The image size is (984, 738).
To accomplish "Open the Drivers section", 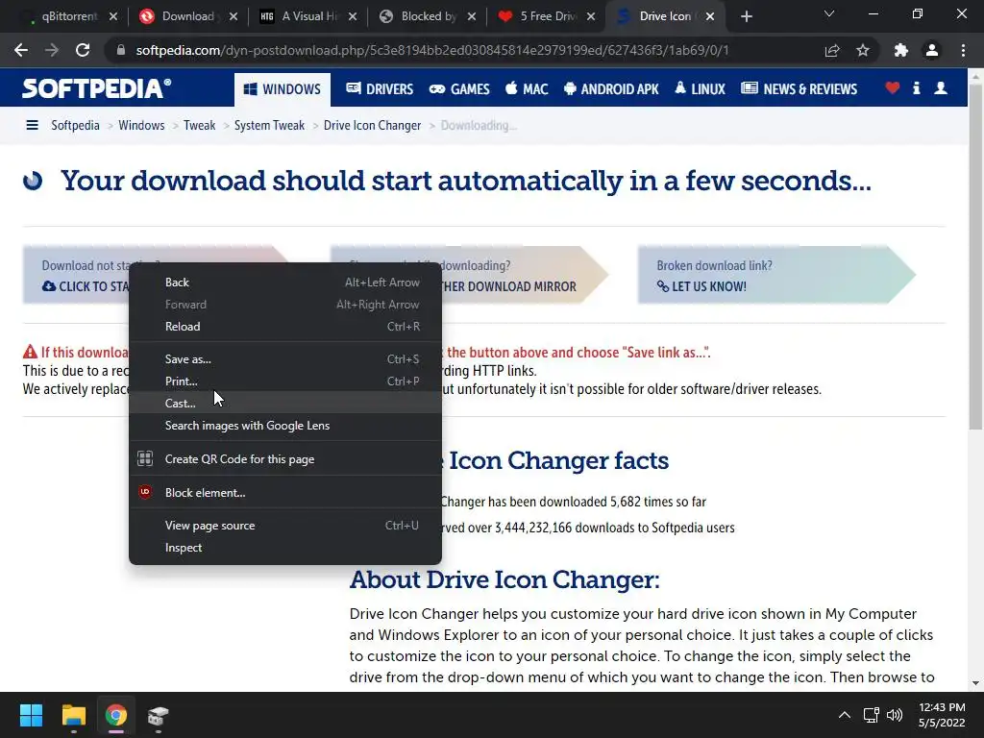I will (x=380, y=89).
